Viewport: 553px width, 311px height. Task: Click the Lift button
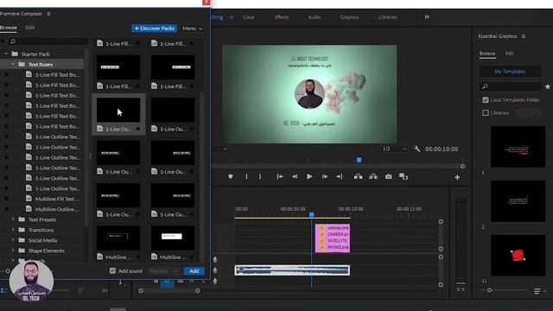click(358, 176)
